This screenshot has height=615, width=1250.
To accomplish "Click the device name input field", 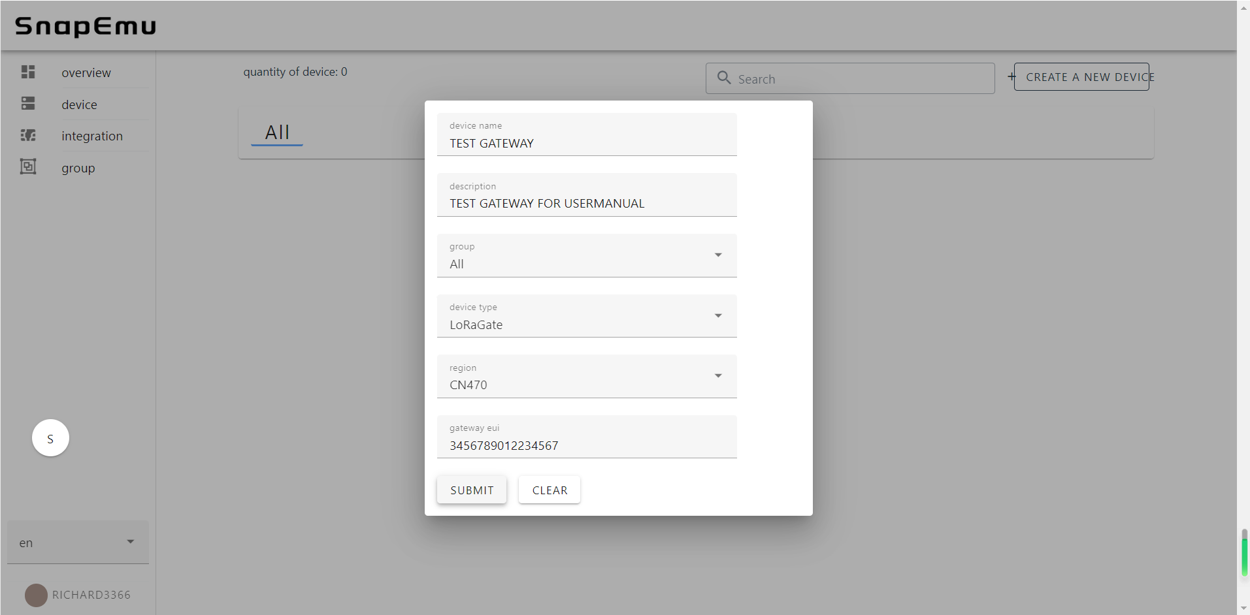I will point(586,143).
